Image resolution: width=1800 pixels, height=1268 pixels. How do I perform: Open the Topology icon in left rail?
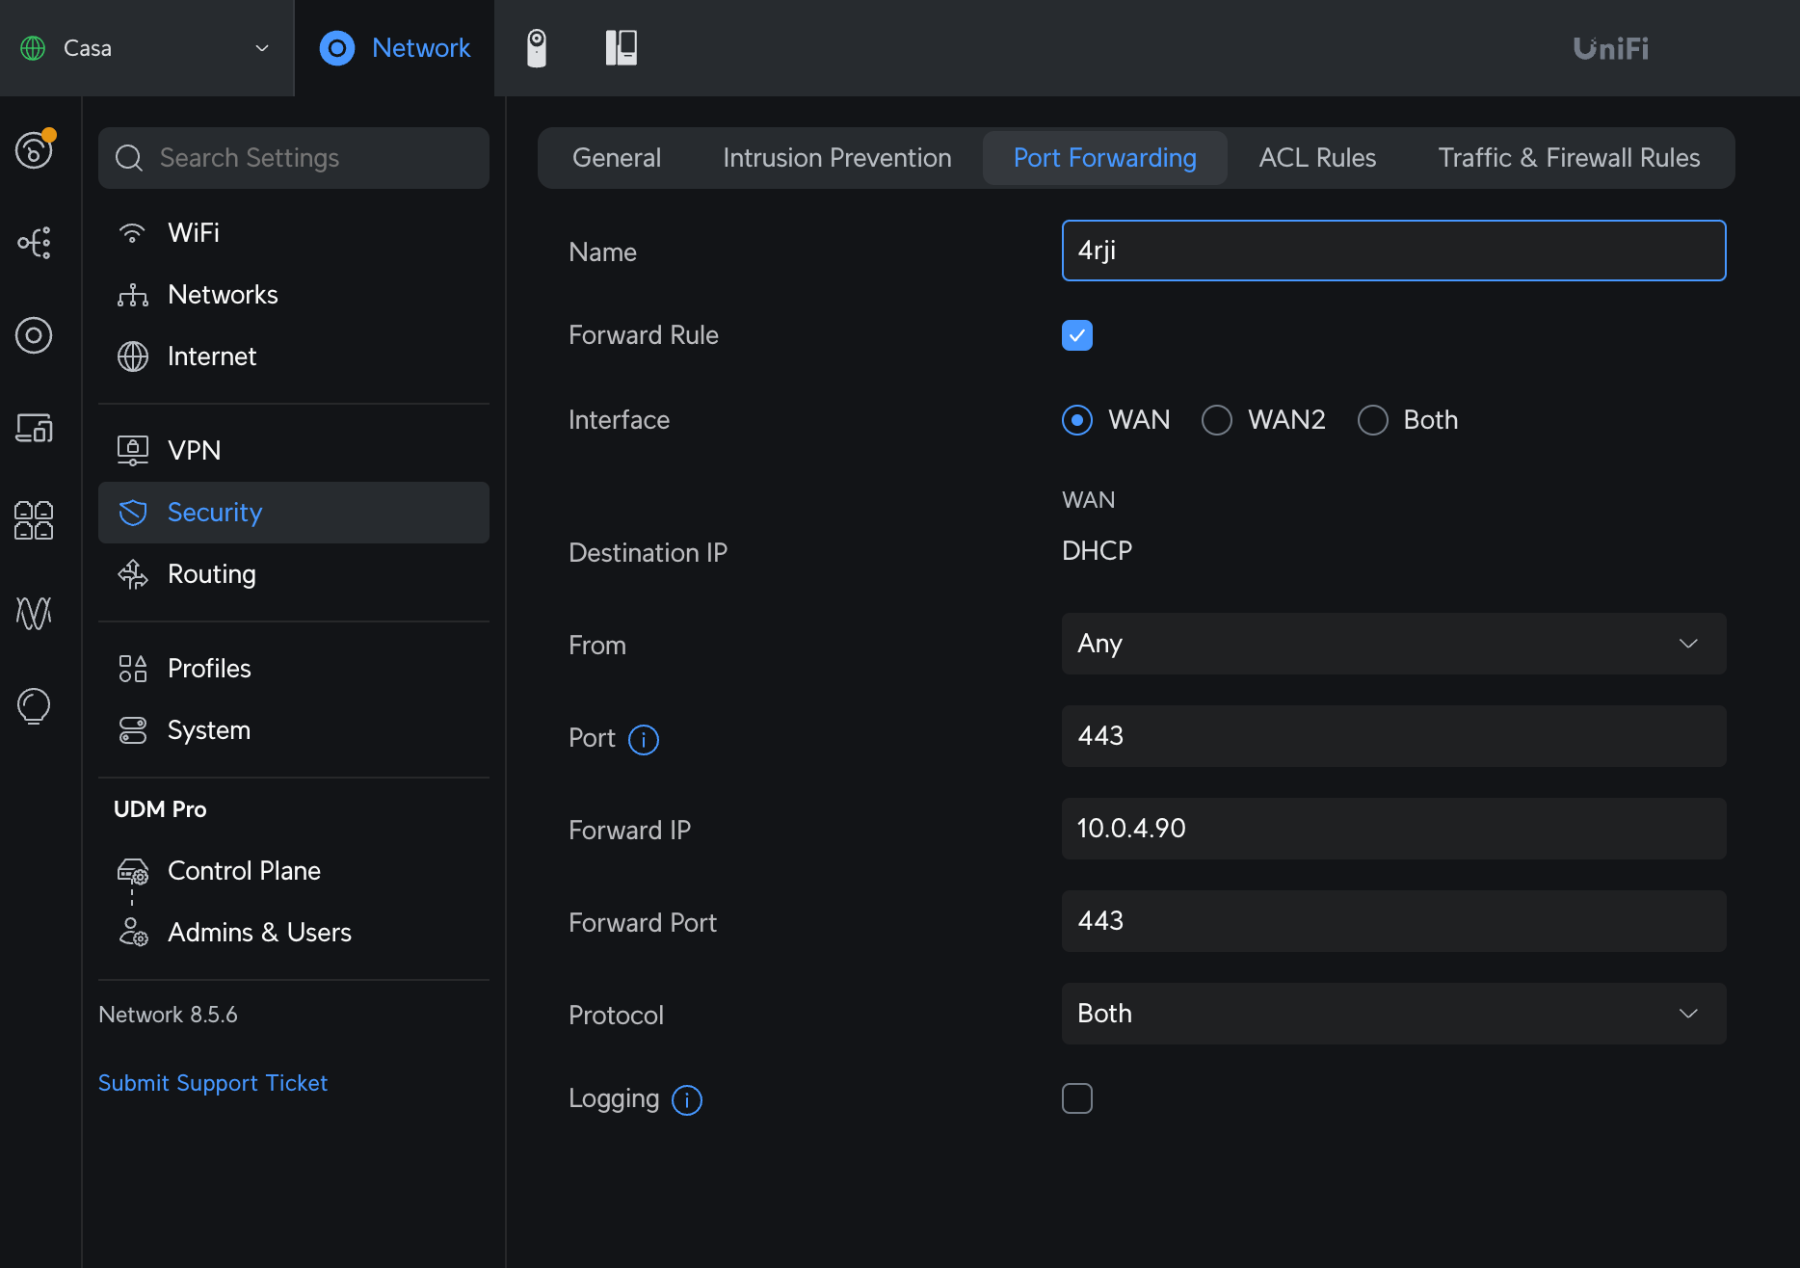point(35,243)
